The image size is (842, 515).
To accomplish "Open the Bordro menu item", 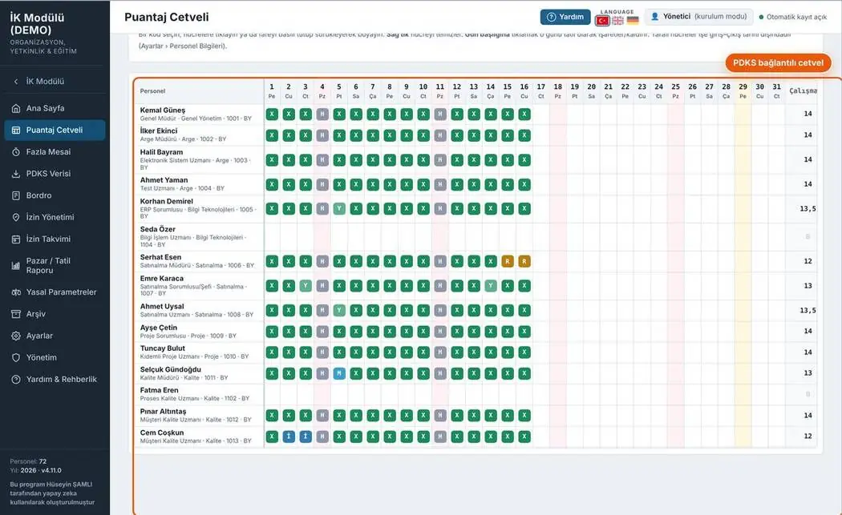I will coord(55,195).
